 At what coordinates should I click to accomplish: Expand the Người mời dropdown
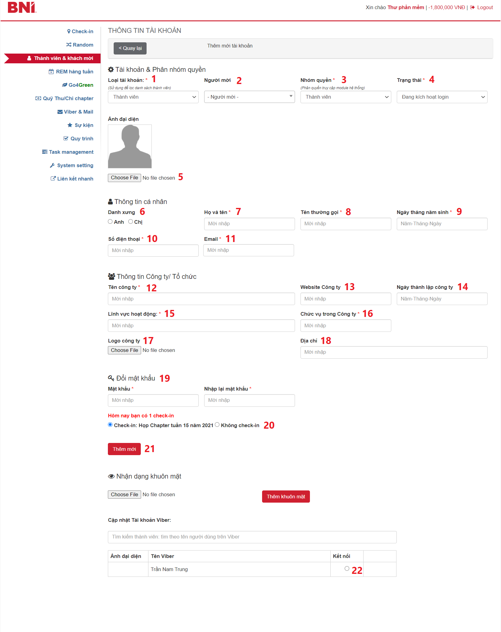coord(249,97)
